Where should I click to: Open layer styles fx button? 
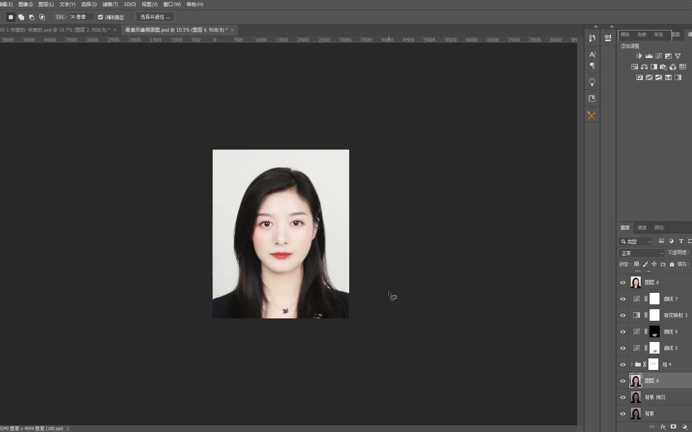(x=663, y=427)
